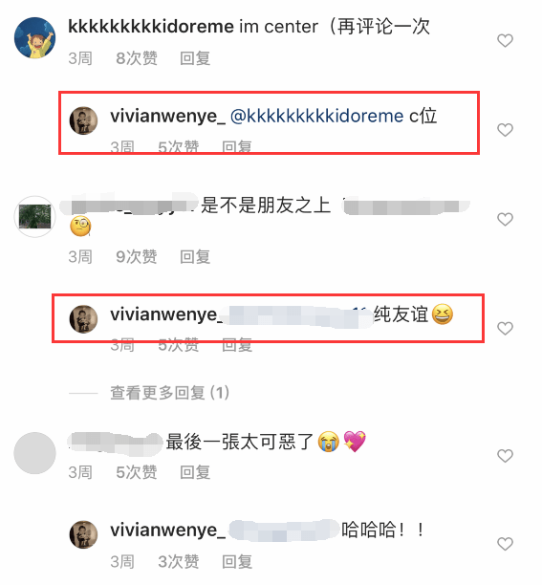Open kkkkkkkkkidoreme's cartoon profile avatar
This screenshot has width=542, height=585.
34,37
